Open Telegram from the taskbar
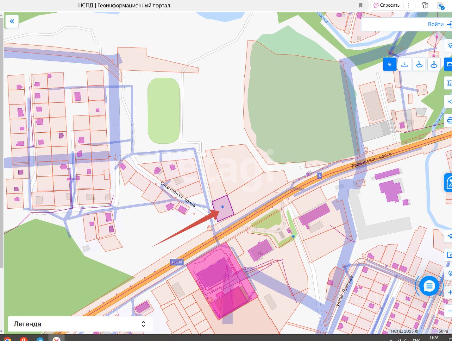The height and width of the screenshot is (341, 452). [x=40, y=339]
